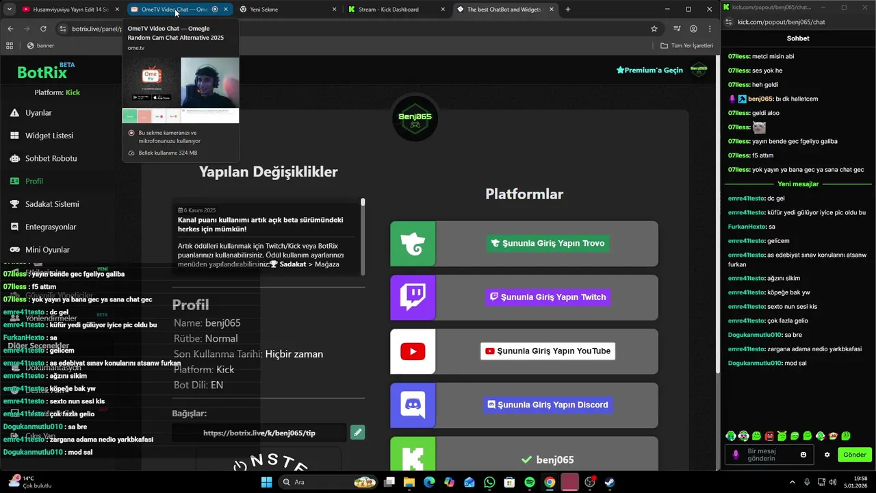This screenshot has height=493, width=876.
Task: Click the YouTube platform logo tile
Action: (x=413, y=351)
